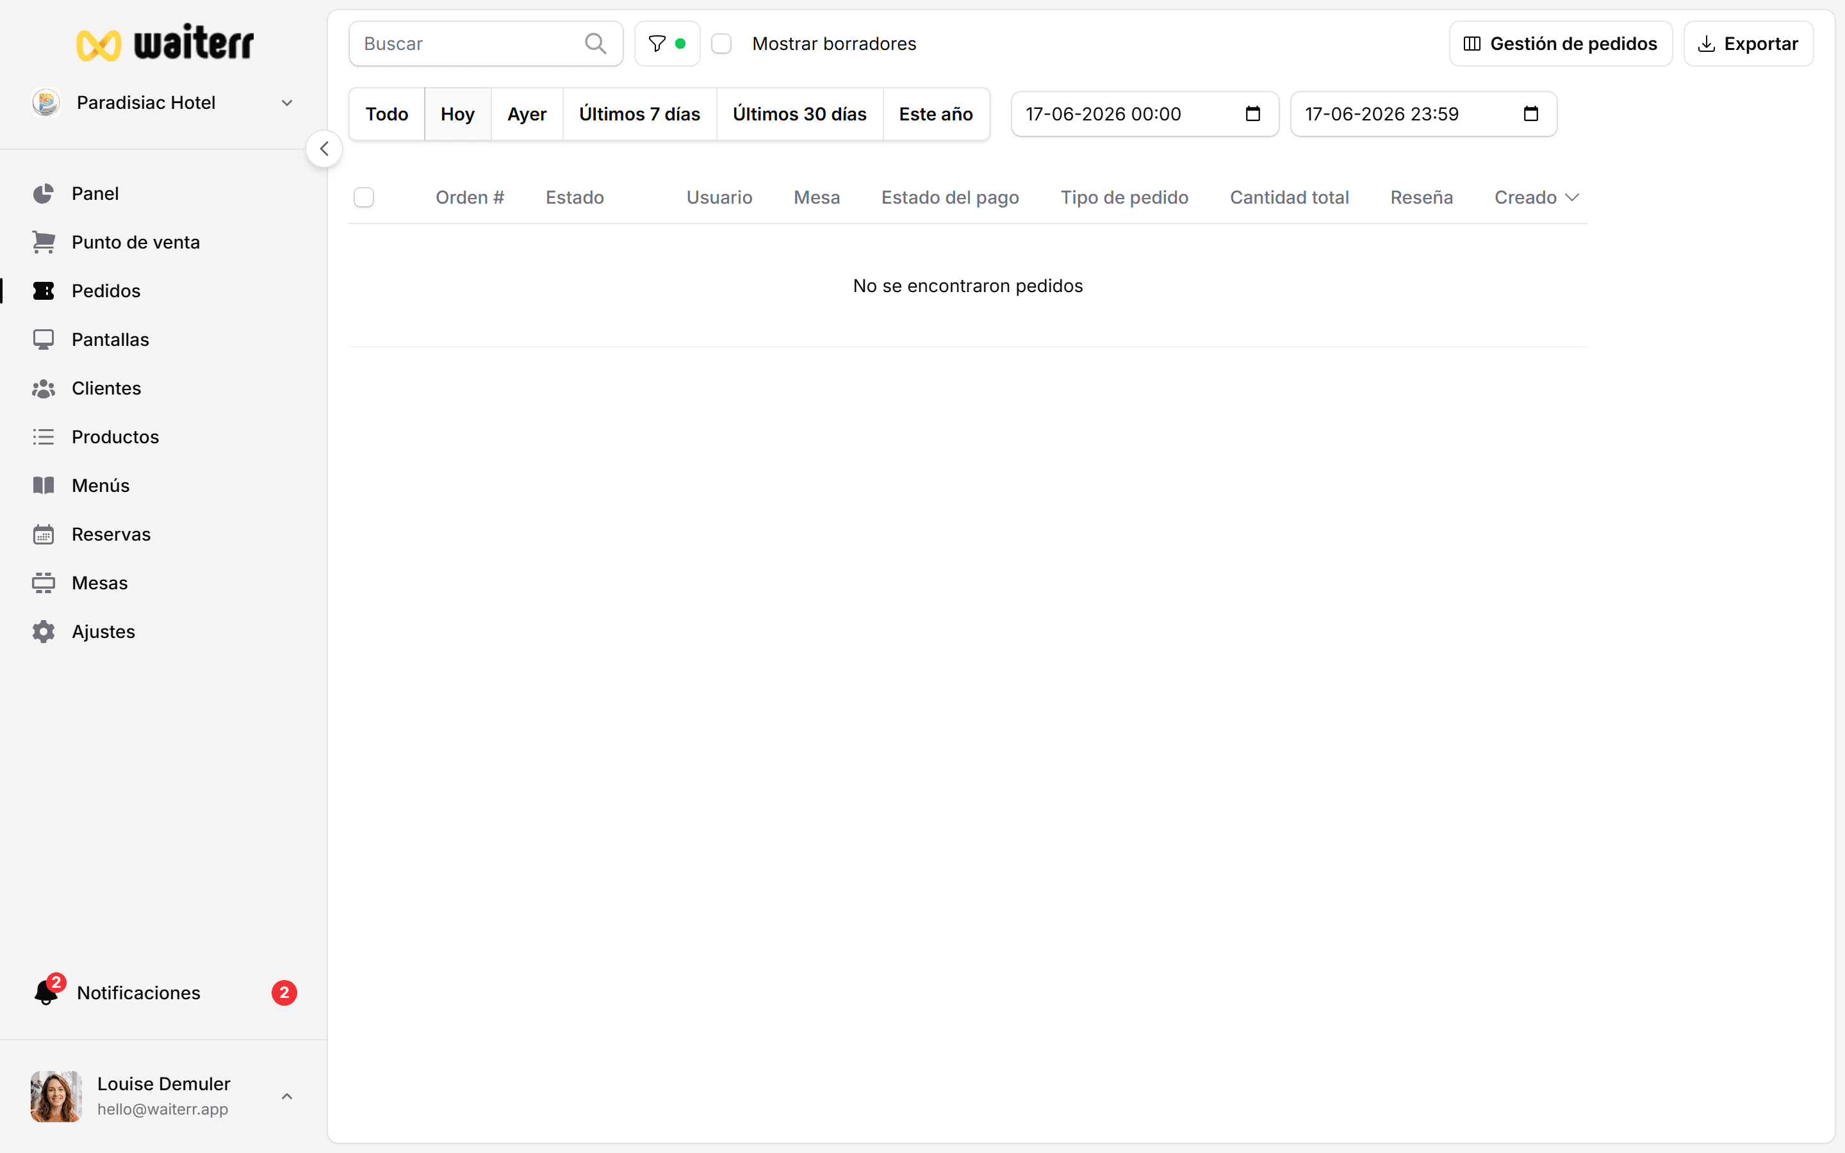Open the Menús book icon
The height and width of the screenshot is (1153, 1845).
44,486
